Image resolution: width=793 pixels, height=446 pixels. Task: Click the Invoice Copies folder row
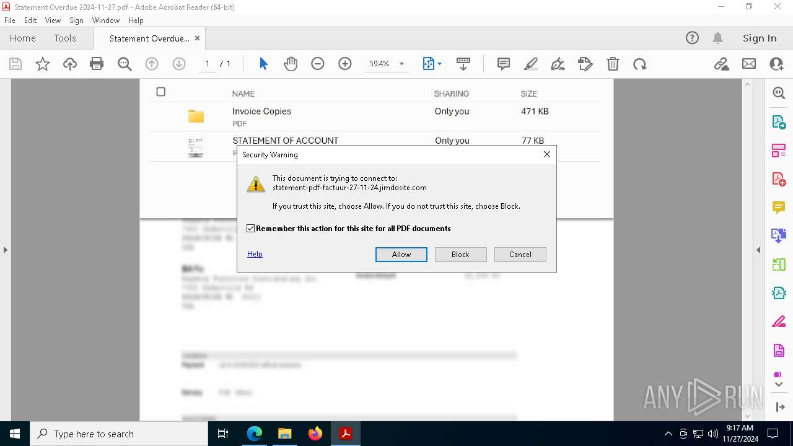point(374,116)
